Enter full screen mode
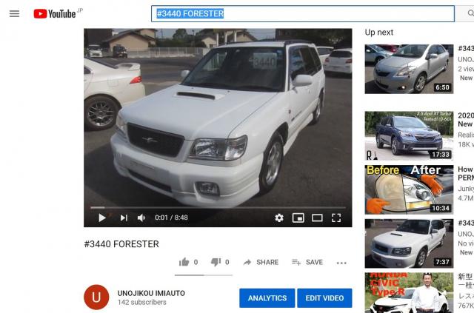The image size is (474, 313). [x=336, y=218]
